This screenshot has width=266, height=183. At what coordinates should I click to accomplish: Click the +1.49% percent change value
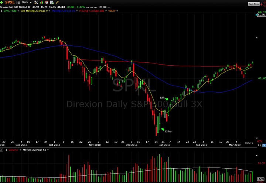[x=80, y=7]
